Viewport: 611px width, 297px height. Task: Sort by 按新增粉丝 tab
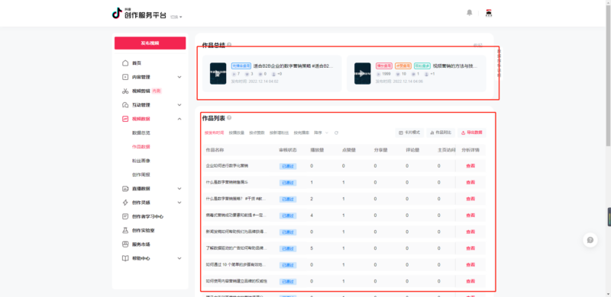tap(279, 133)
